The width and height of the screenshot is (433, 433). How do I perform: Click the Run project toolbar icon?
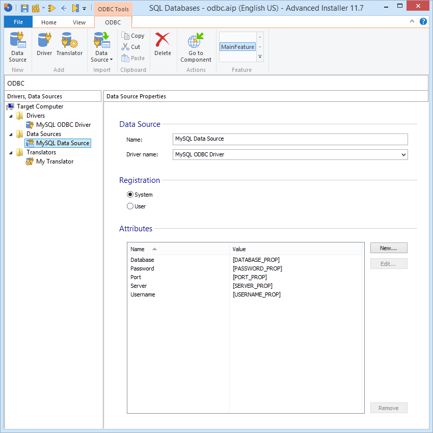click(x=51, y=8)
